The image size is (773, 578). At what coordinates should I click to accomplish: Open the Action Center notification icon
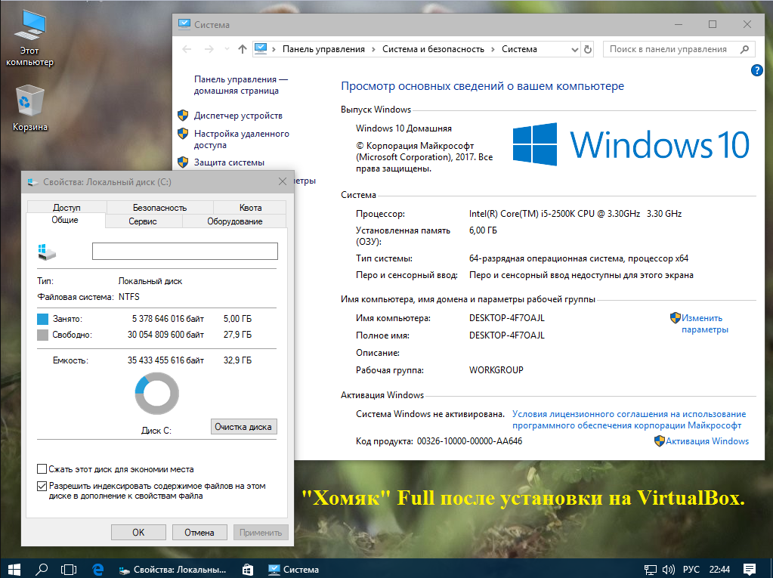750,570
